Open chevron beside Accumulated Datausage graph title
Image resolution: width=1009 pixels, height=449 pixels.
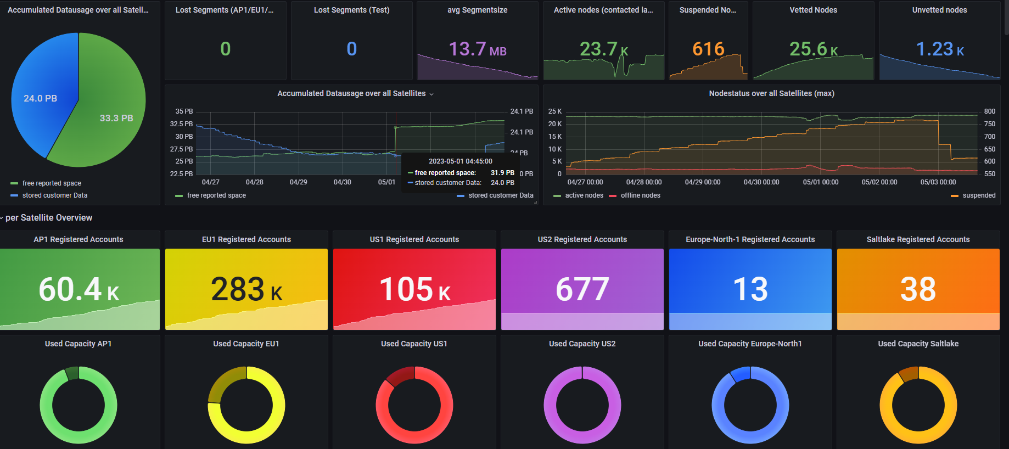pos(431,94)
